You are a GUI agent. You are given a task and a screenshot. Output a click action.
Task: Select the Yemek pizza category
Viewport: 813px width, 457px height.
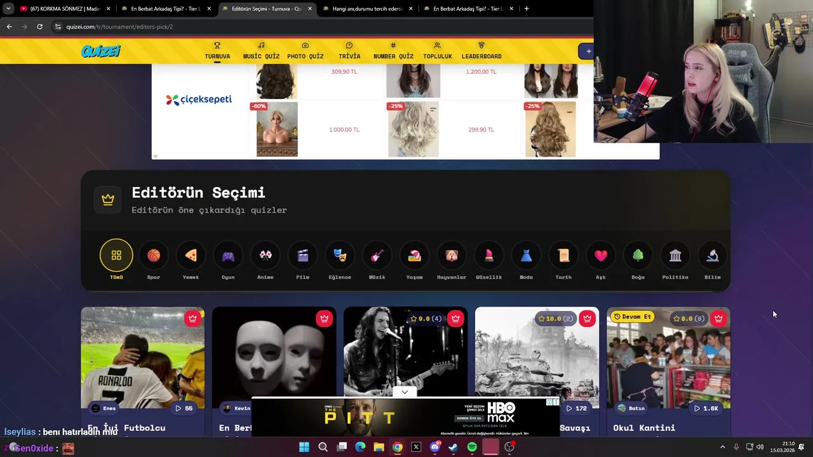pyautogui.click(x=191, y=260)
